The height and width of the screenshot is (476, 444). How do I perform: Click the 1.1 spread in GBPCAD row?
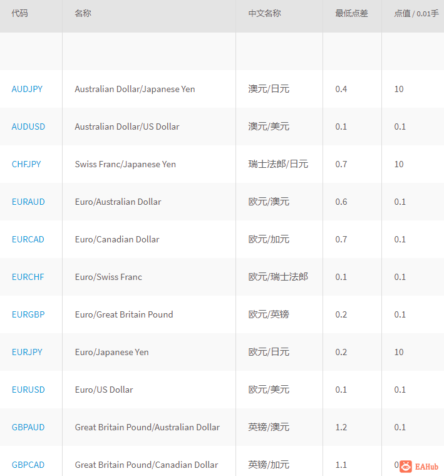pyautogui.click(x=341, y=465)
